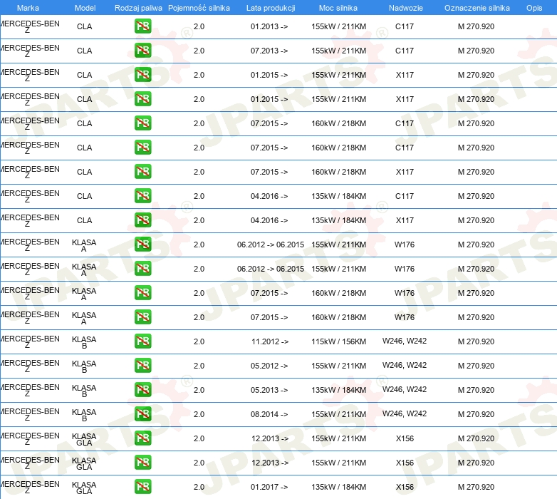Select fuel icon for Klasa B 05.2013 row
557x499 pixels.
click(x=142, y=390)
